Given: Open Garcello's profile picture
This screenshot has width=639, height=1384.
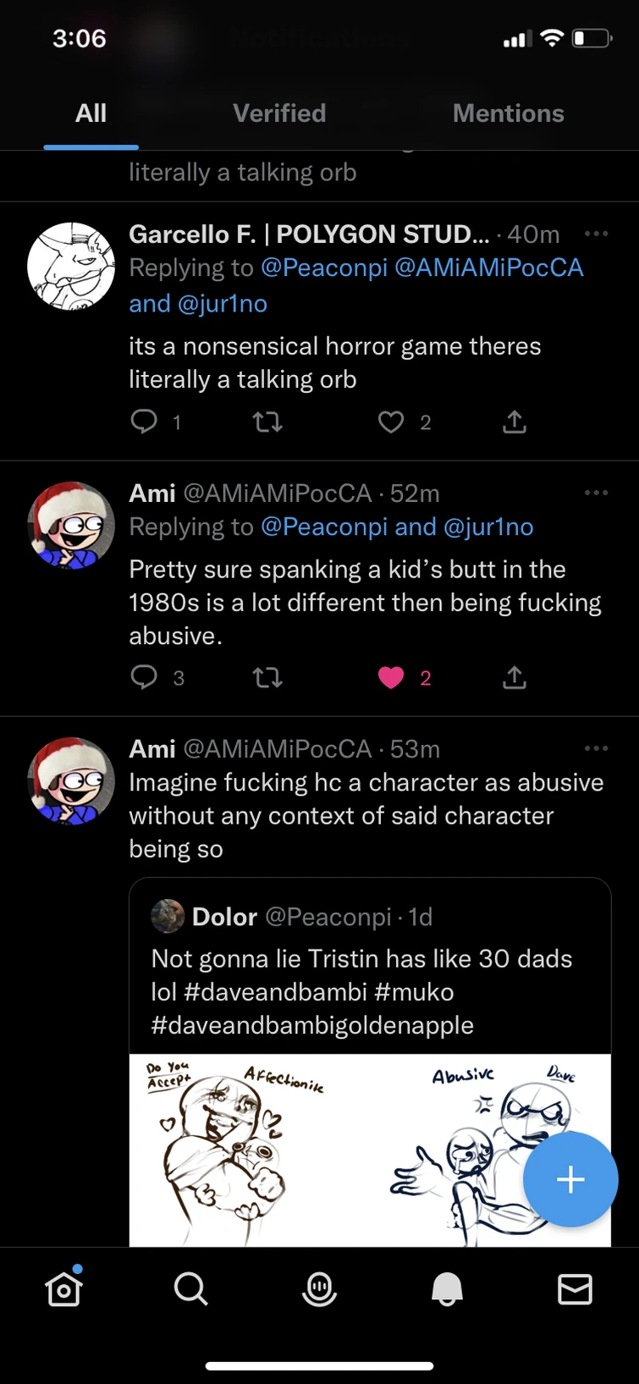Looking at the screenshot, I should tap(71, 266).
